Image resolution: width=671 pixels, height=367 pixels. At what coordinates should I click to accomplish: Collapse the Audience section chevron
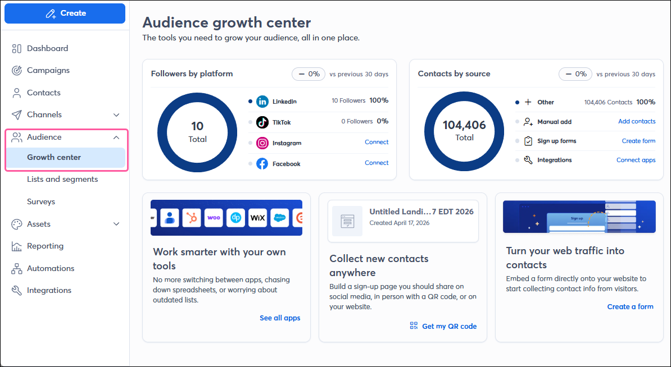(116, 137)
